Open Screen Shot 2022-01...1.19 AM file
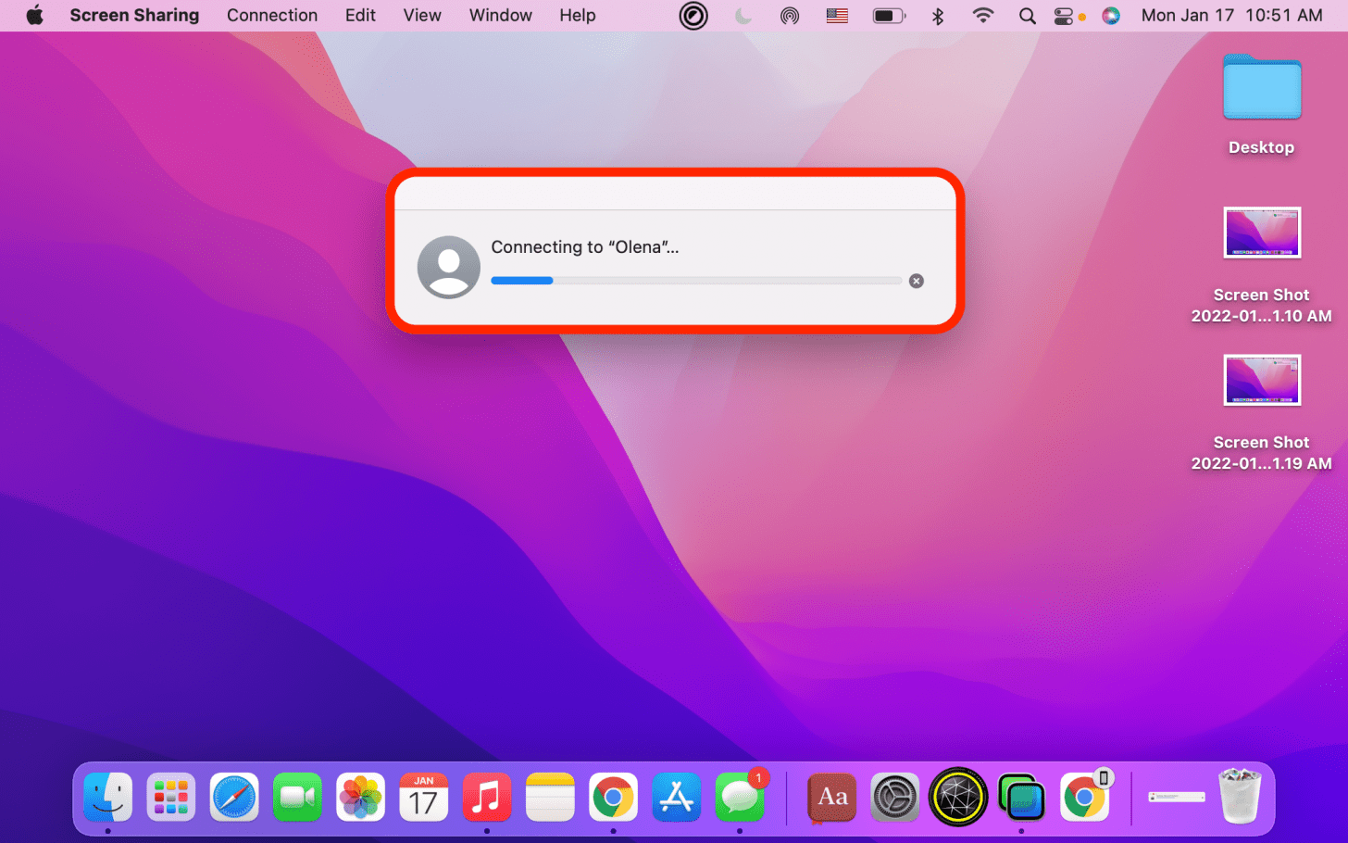 (1262, 380)
